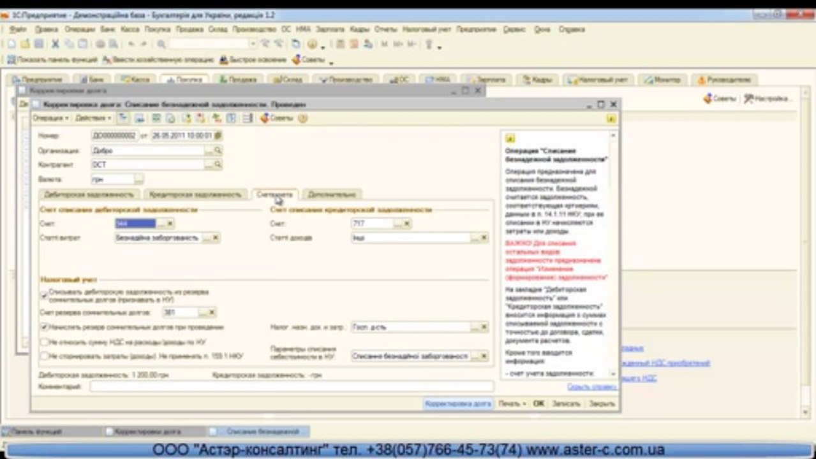
Task: Click the magnifier Search icon in main toolbar
Action: point(161,44)
